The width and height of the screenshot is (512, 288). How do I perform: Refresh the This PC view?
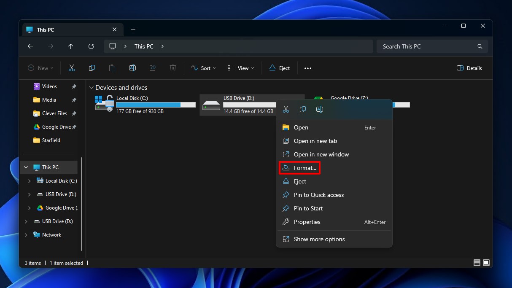pos(91,46)
